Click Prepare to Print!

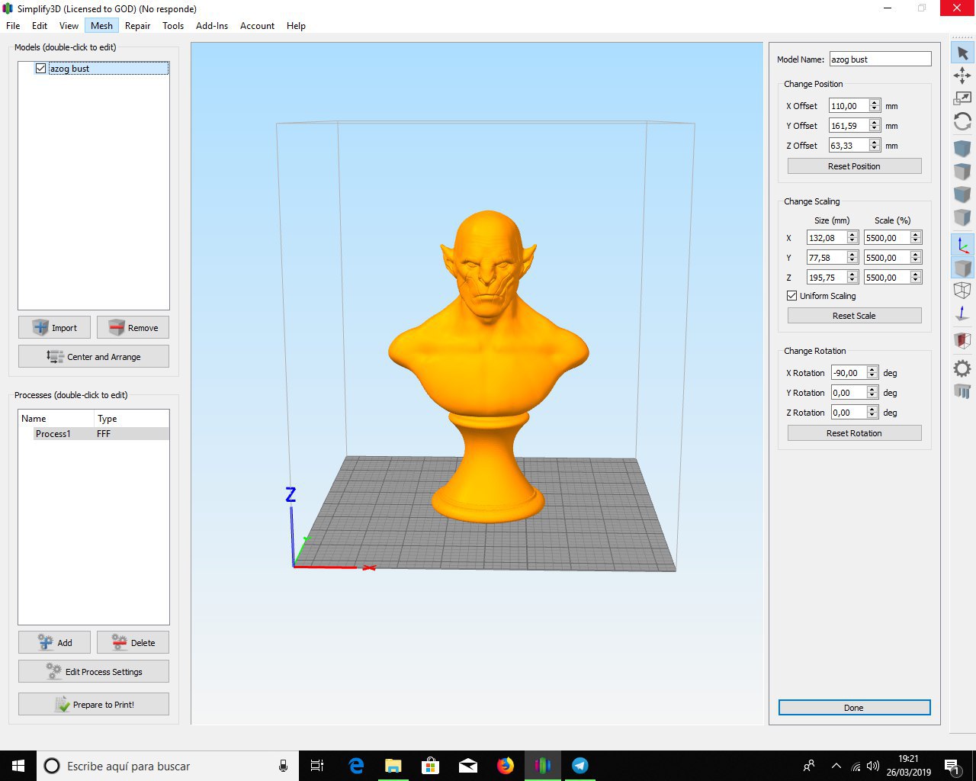pos(94,704)
